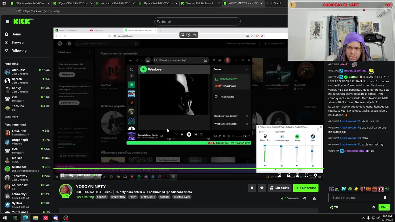Click the green Chat send button
Screen dimensions: 395x222
point(384,207)
